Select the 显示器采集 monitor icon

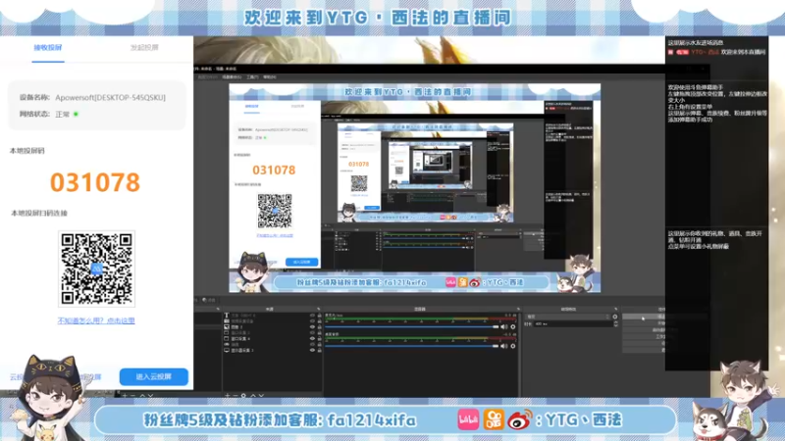click(227, 350)
